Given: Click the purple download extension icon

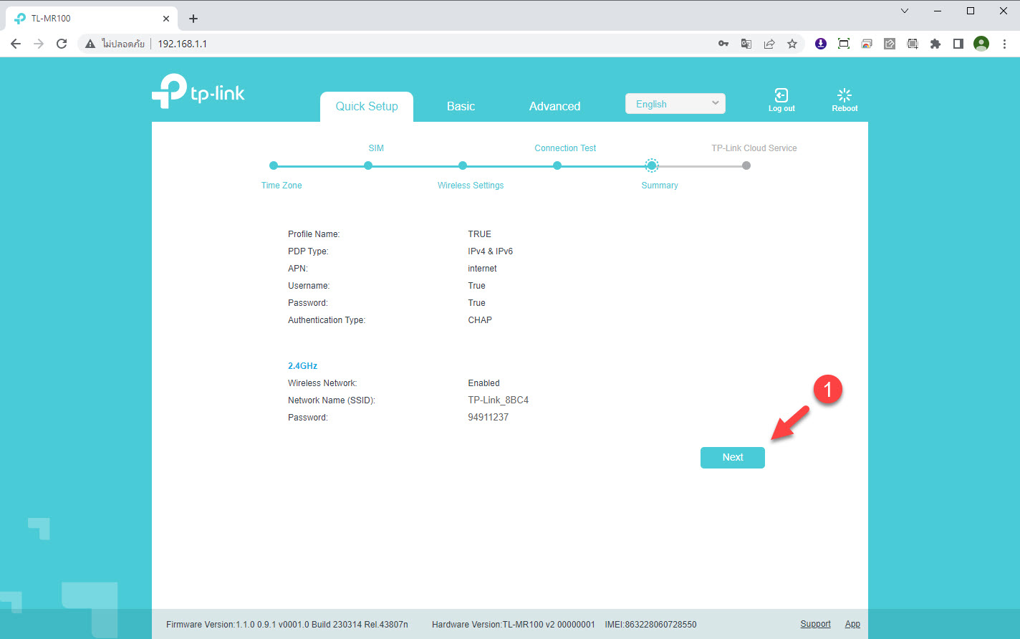Looking at the screenshot, I should coord(821,44).
